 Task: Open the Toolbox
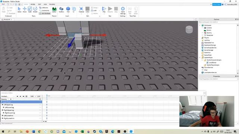(61, 10)
